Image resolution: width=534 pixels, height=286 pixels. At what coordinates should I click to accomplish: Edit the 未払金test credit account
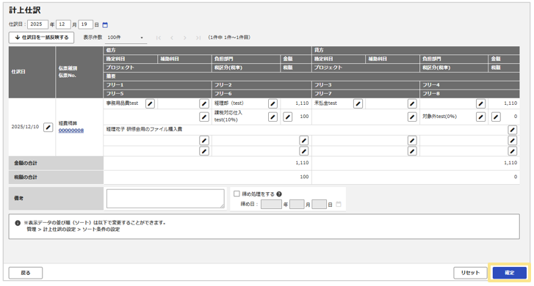[358, 103]
